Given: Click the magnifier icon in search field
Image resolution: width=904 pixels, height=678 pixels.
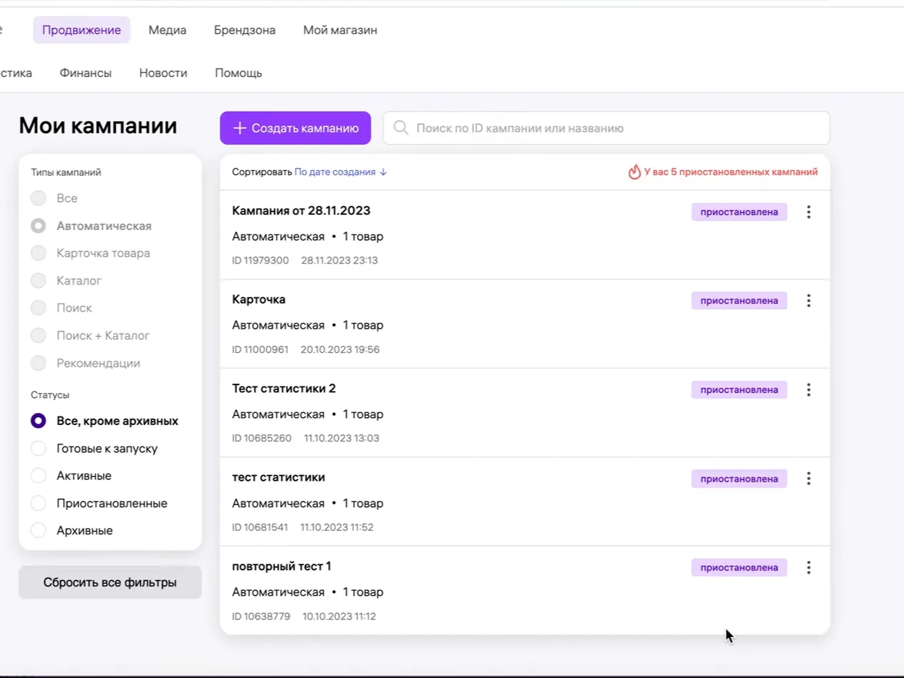Looking at the screenshot, I should [x=401, y=128].
